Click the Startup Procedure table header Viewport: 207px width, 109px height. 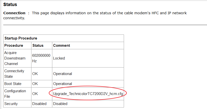21,38
